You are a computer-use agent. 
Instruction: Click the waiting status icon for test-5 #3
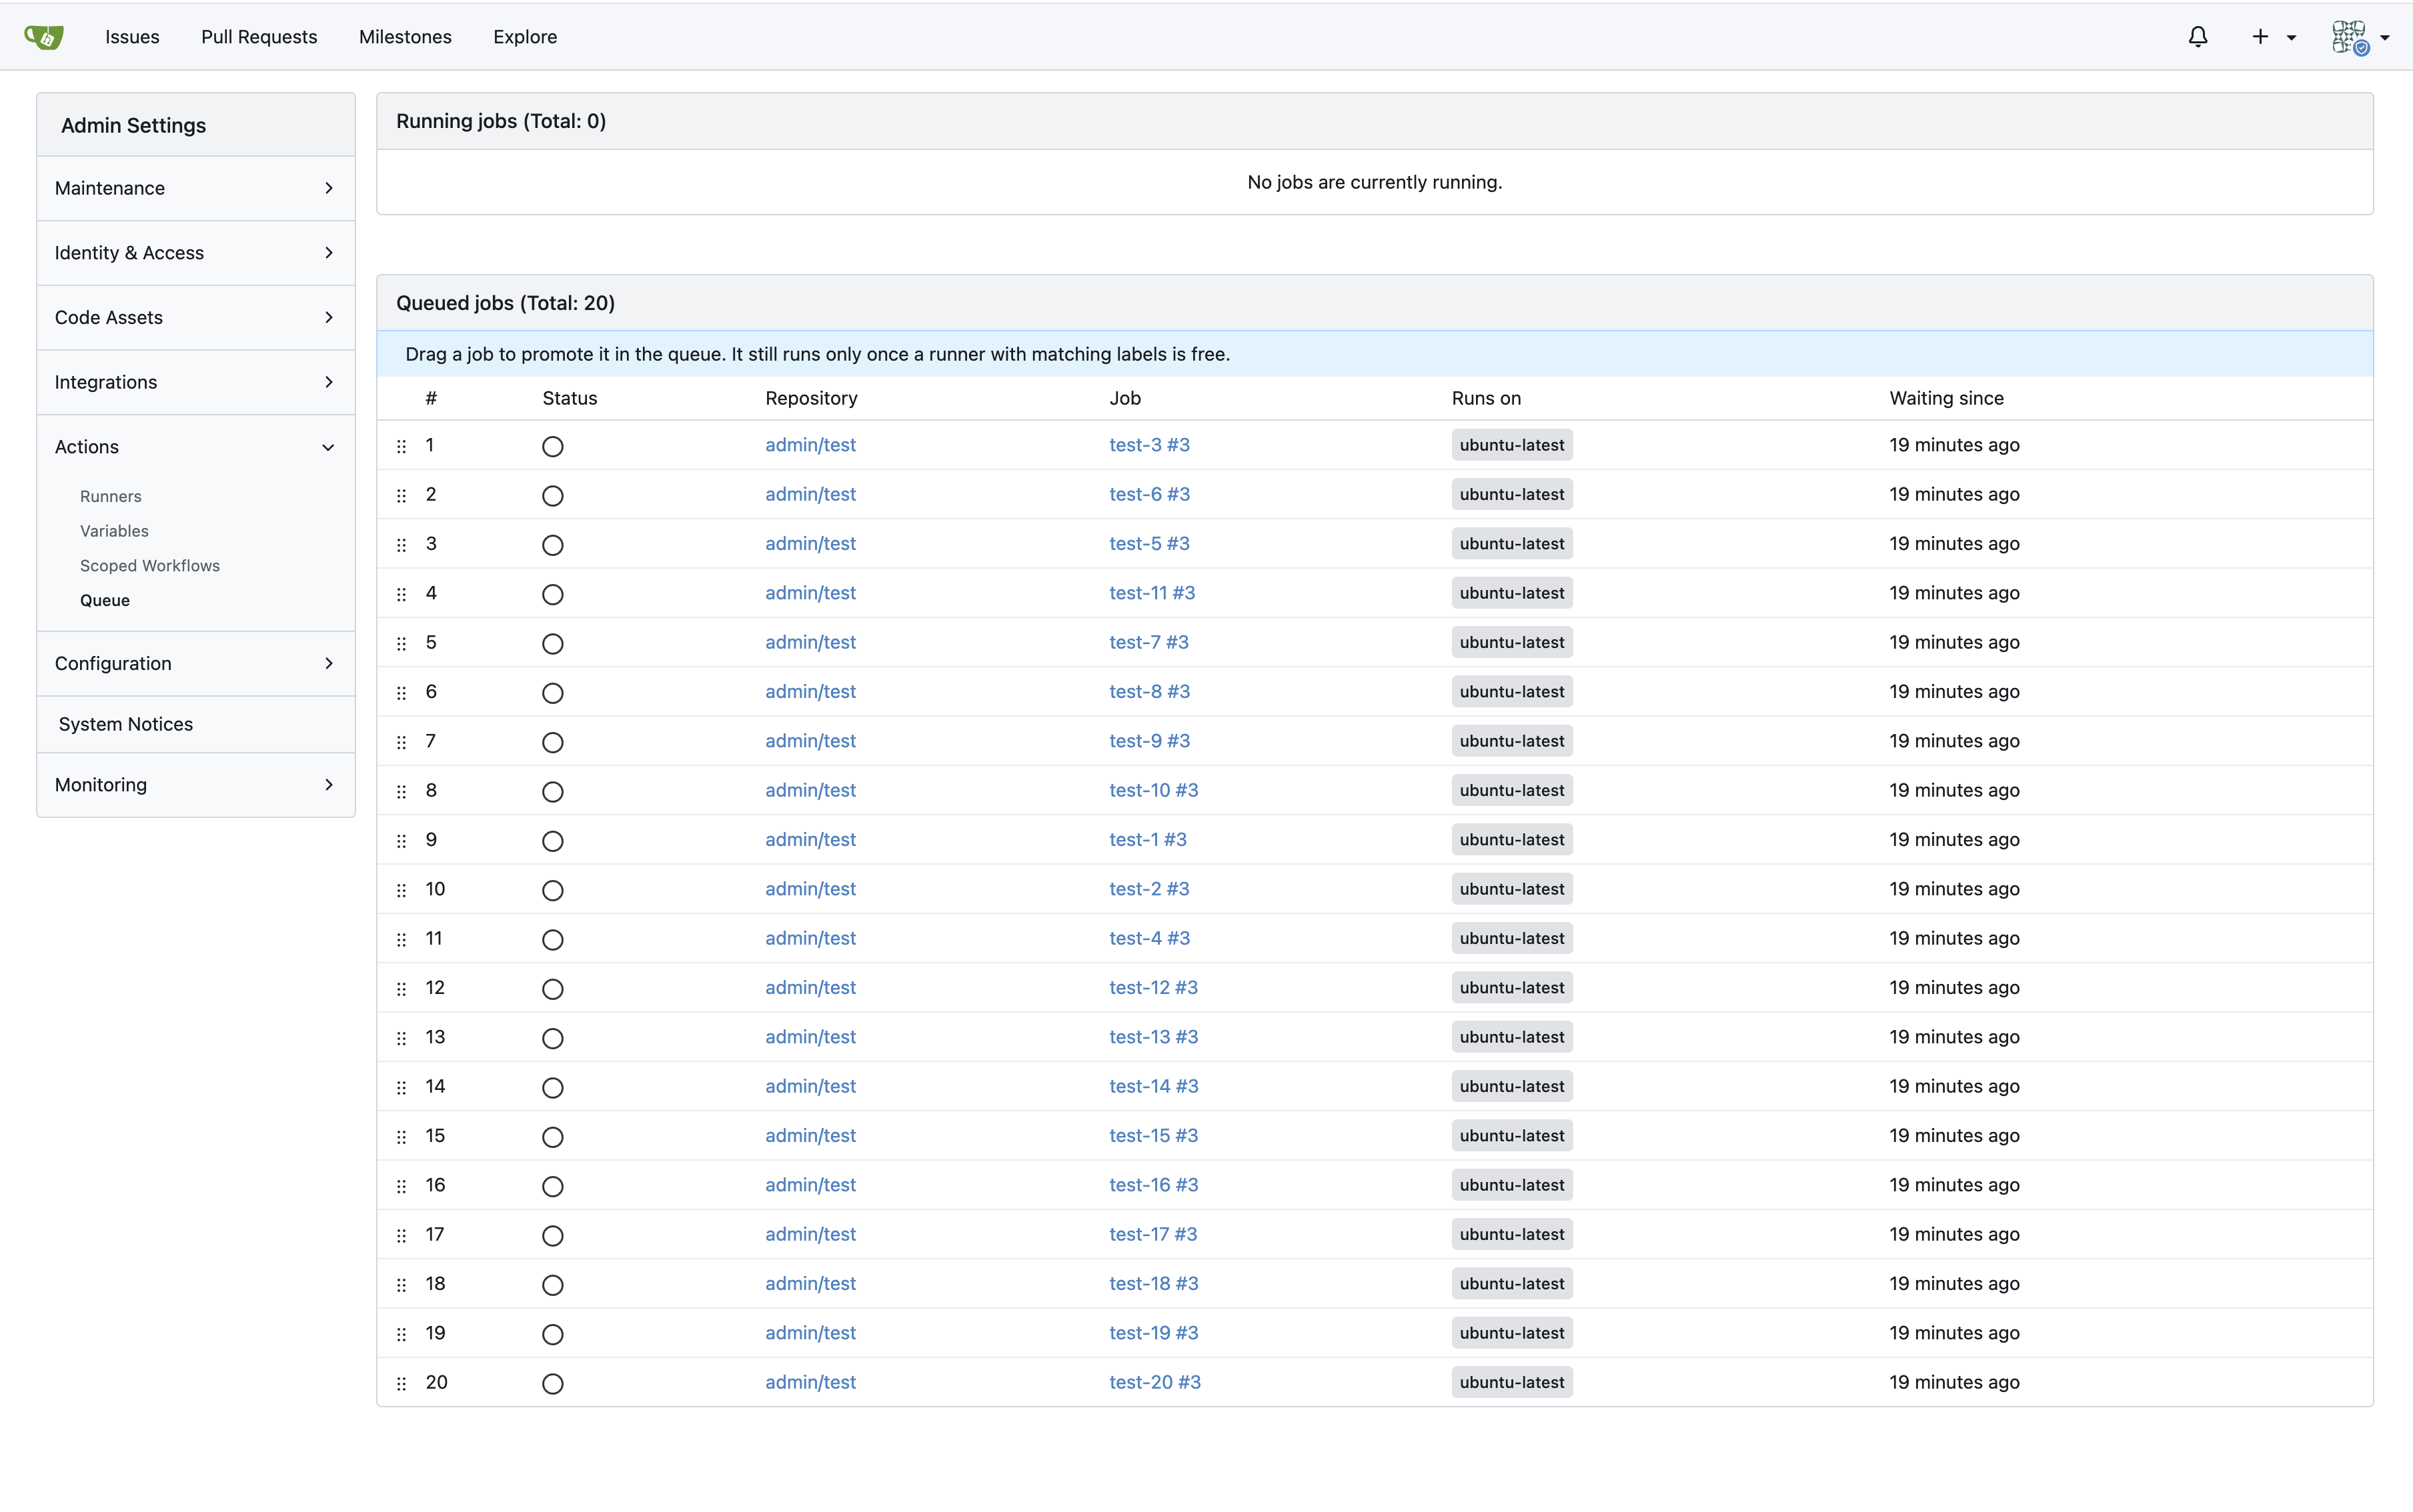click(552, 545)
